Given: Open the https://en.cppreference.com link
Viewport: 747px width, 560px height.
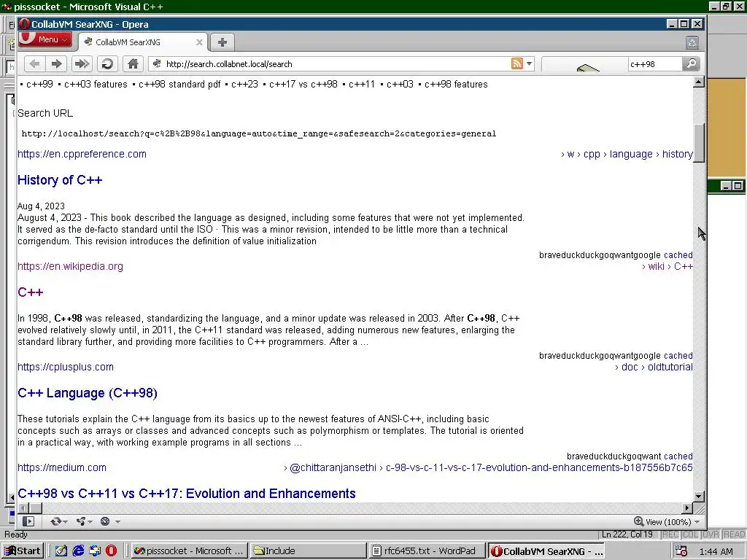Looking at the screenshot, I should [x=82, y=154].
